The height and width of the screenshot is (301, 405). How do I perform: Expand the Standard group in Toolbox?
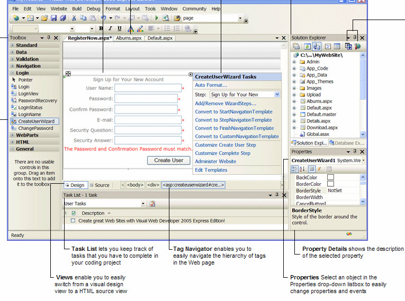coord(12,45)
